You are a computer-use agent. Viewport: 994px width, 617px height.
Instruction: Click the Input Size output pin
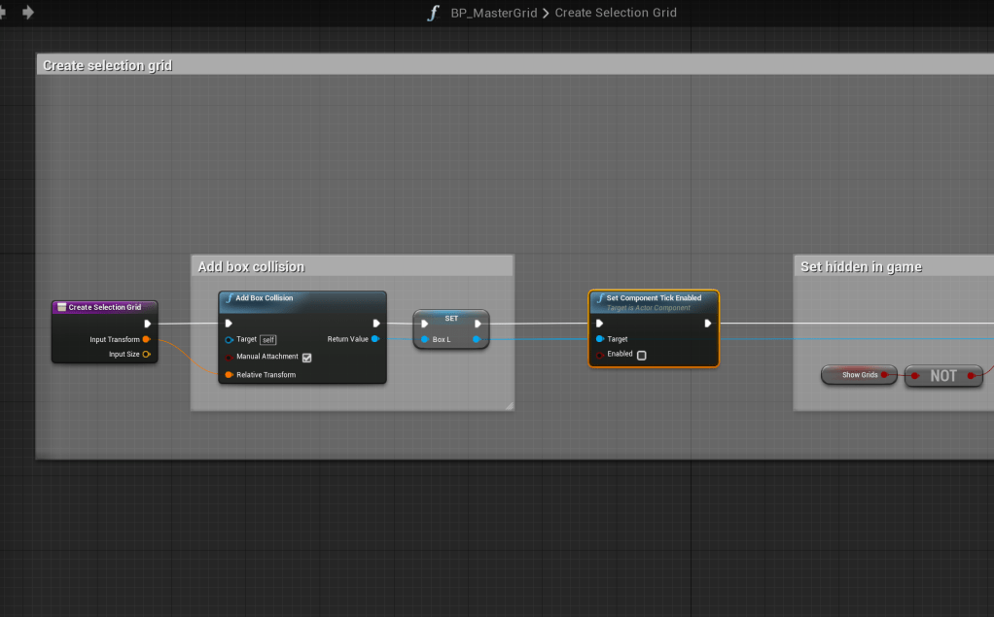coord(146,355)
